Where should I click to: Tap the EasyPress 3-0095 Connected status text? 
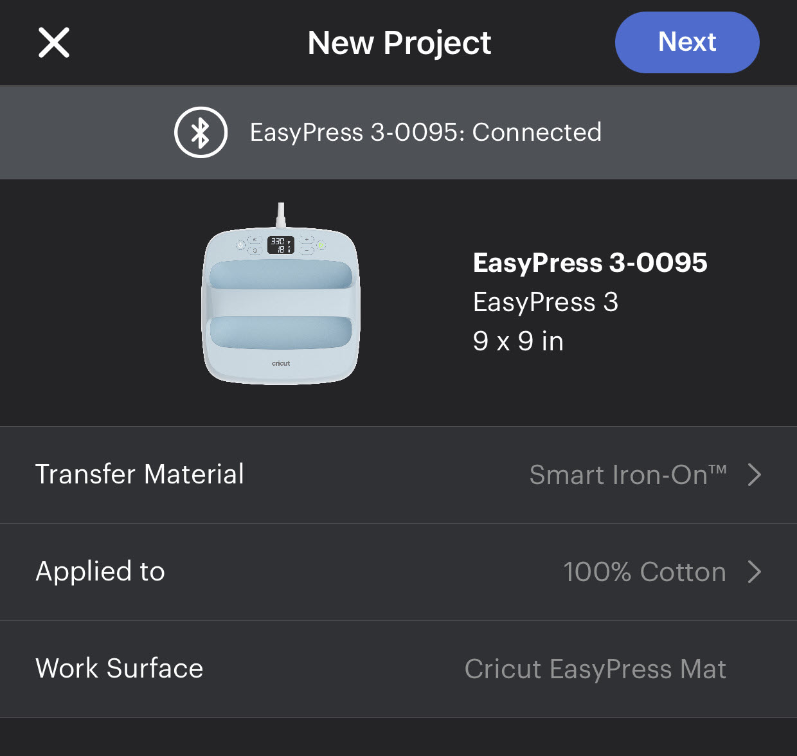(425, 132)
